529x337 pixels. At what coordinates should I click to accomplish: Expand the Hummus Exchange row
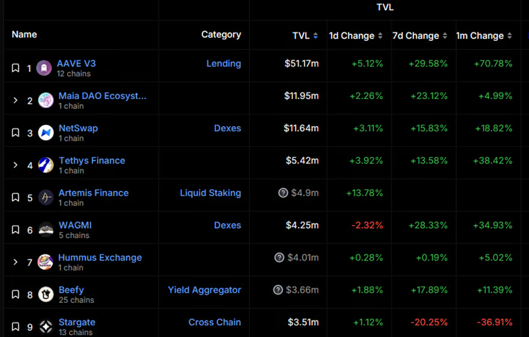click(16, 262)
